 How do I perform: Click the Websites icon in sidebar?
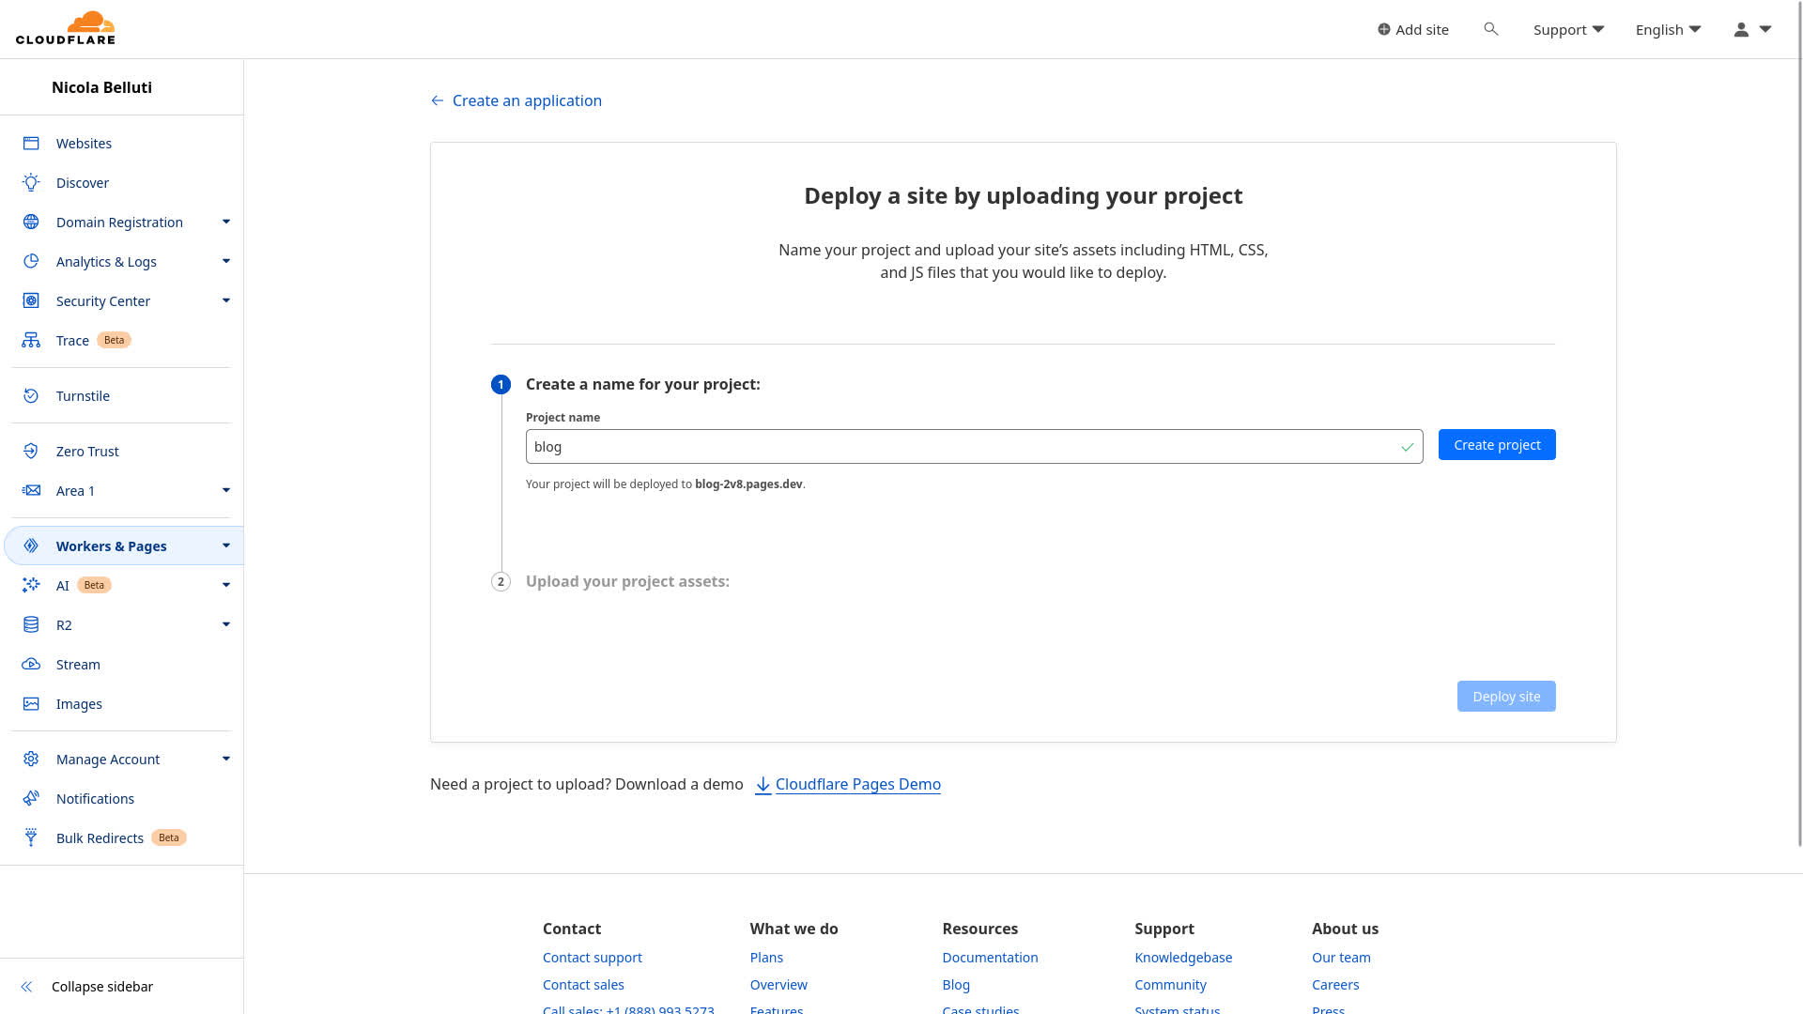pyautogui.click(x=31, y=143)
